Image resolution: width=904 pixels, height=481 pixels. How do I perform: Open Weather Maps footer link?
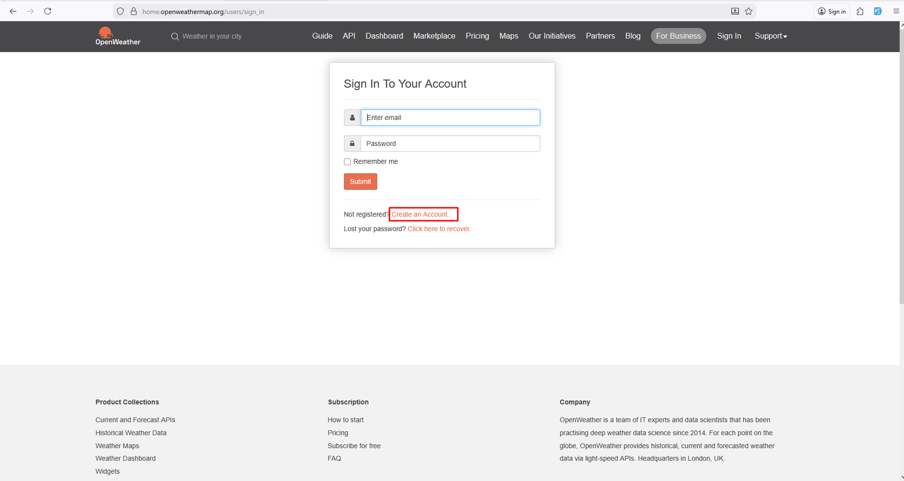[x=117, y=446]
